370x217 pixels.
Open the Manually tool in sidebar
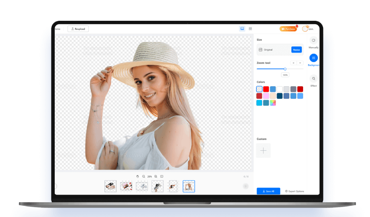tap(313, 41)
